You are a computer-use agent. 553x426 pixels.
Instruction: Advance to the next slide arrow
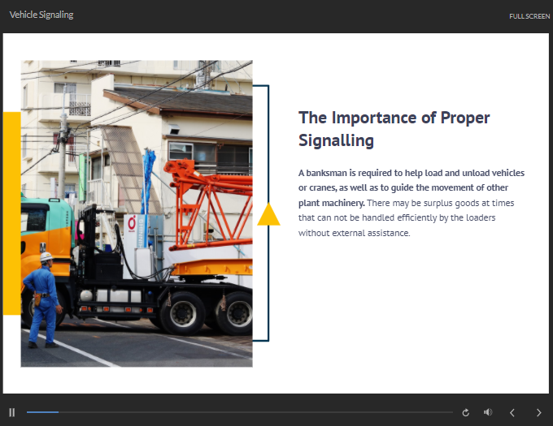(x=538, y=412)
